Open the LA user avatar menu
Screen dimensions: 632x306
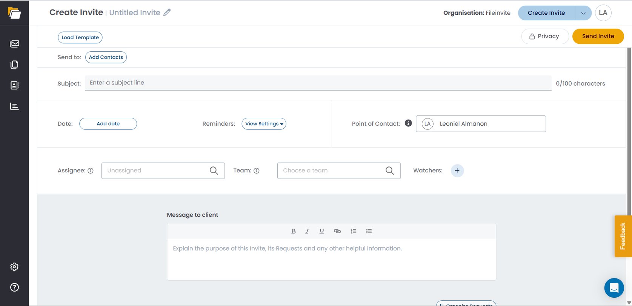pyautogui.click(x=603, y=13)
